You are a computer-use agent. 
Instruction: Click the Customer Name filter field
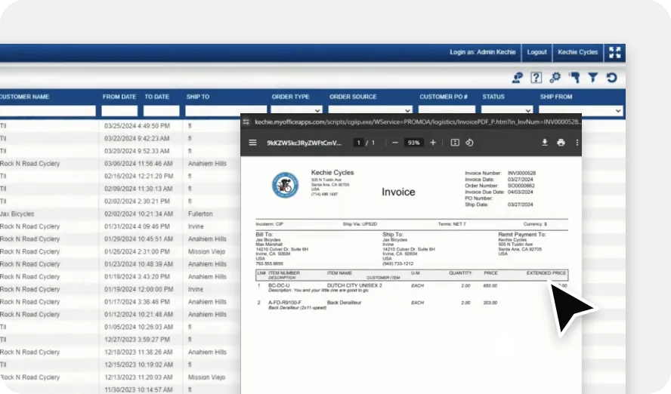(x=48, y=111)
